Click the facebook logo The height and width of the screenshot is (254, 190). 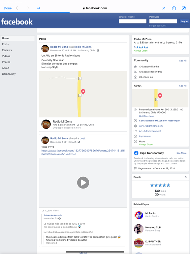click(x=16, y=21)
